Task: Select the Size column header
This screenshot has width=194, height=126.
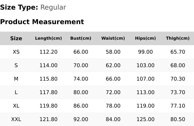Action: coord(16,38)
